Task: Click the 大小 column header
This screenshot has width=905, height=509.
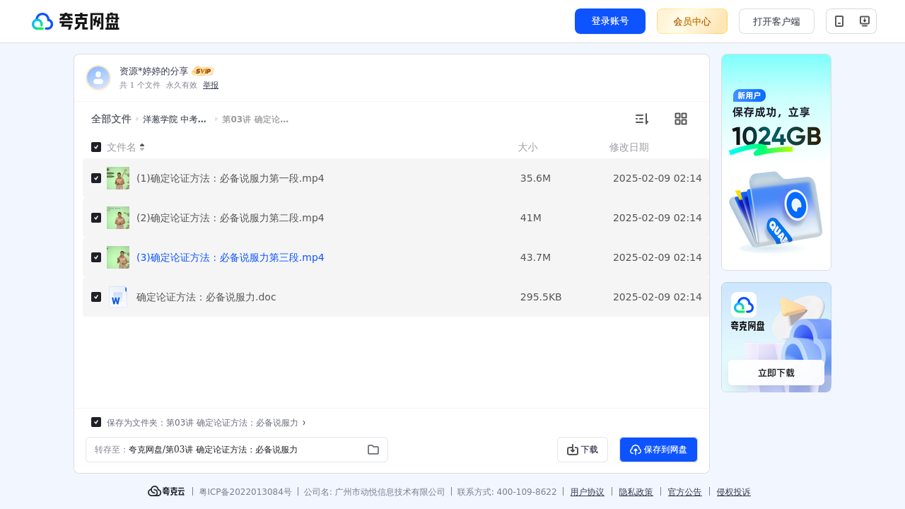Action: [x=527, y=147]
